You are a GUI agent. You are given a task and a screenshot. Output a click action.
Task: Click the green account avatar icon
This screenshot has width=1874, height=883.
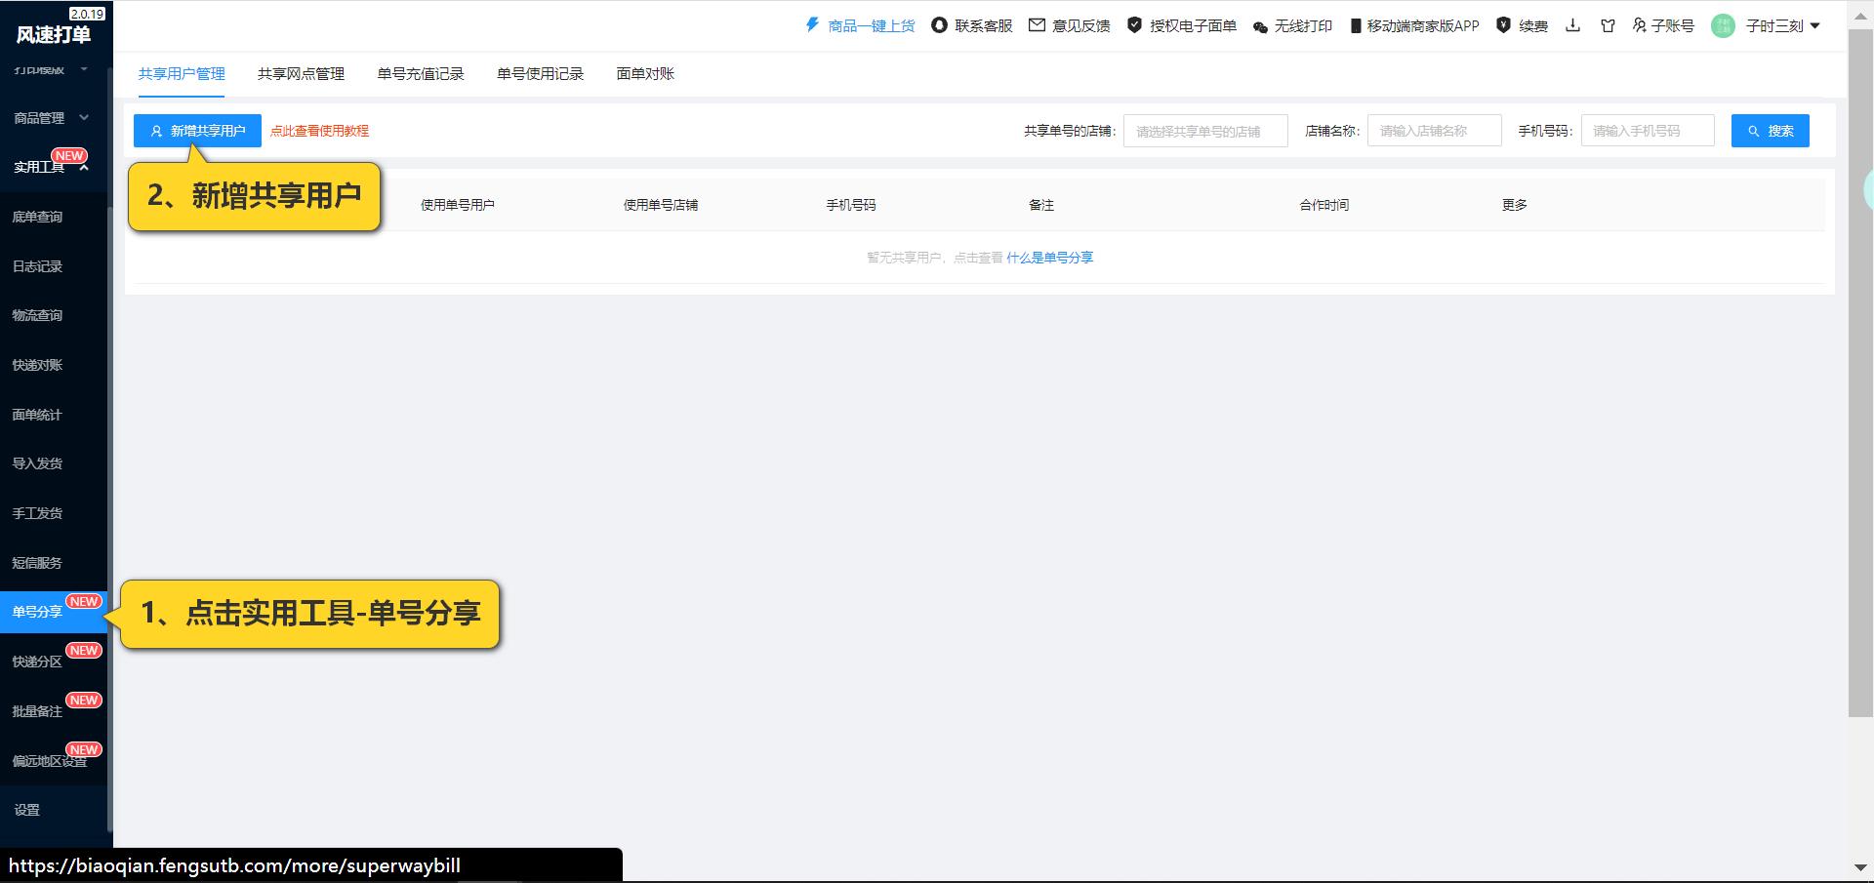tap(1724, 25)
